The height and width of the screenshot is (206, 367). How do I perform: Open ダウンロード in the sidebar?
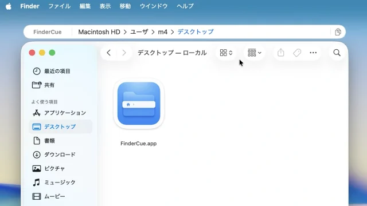click(60, 154)
